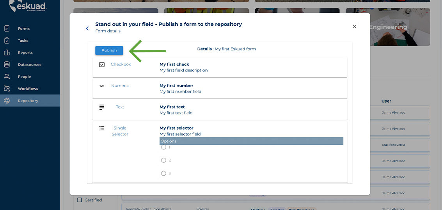Click the People icon in sidebar
442x210 pixels.
(x=7, y=77)
